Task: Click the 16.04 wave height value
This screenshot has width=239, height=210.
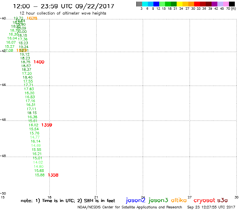Action: point(12,38)
